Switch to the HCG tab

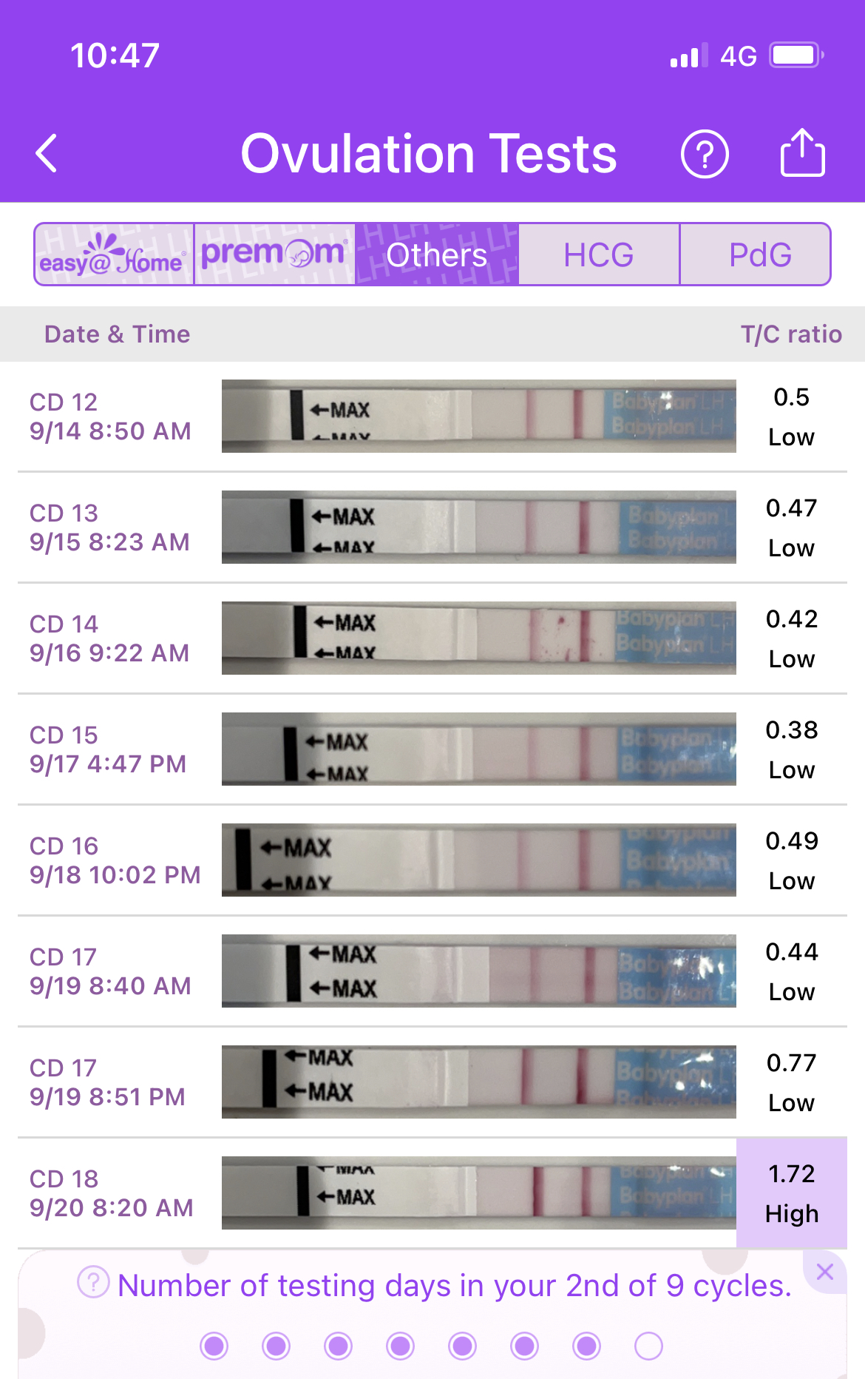pyautogui.click(x=598, y=254)
